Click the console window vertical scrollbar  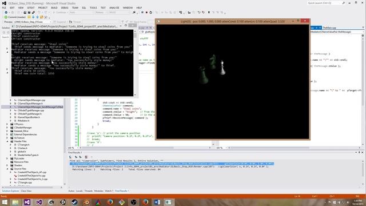(x=135, y=63)
